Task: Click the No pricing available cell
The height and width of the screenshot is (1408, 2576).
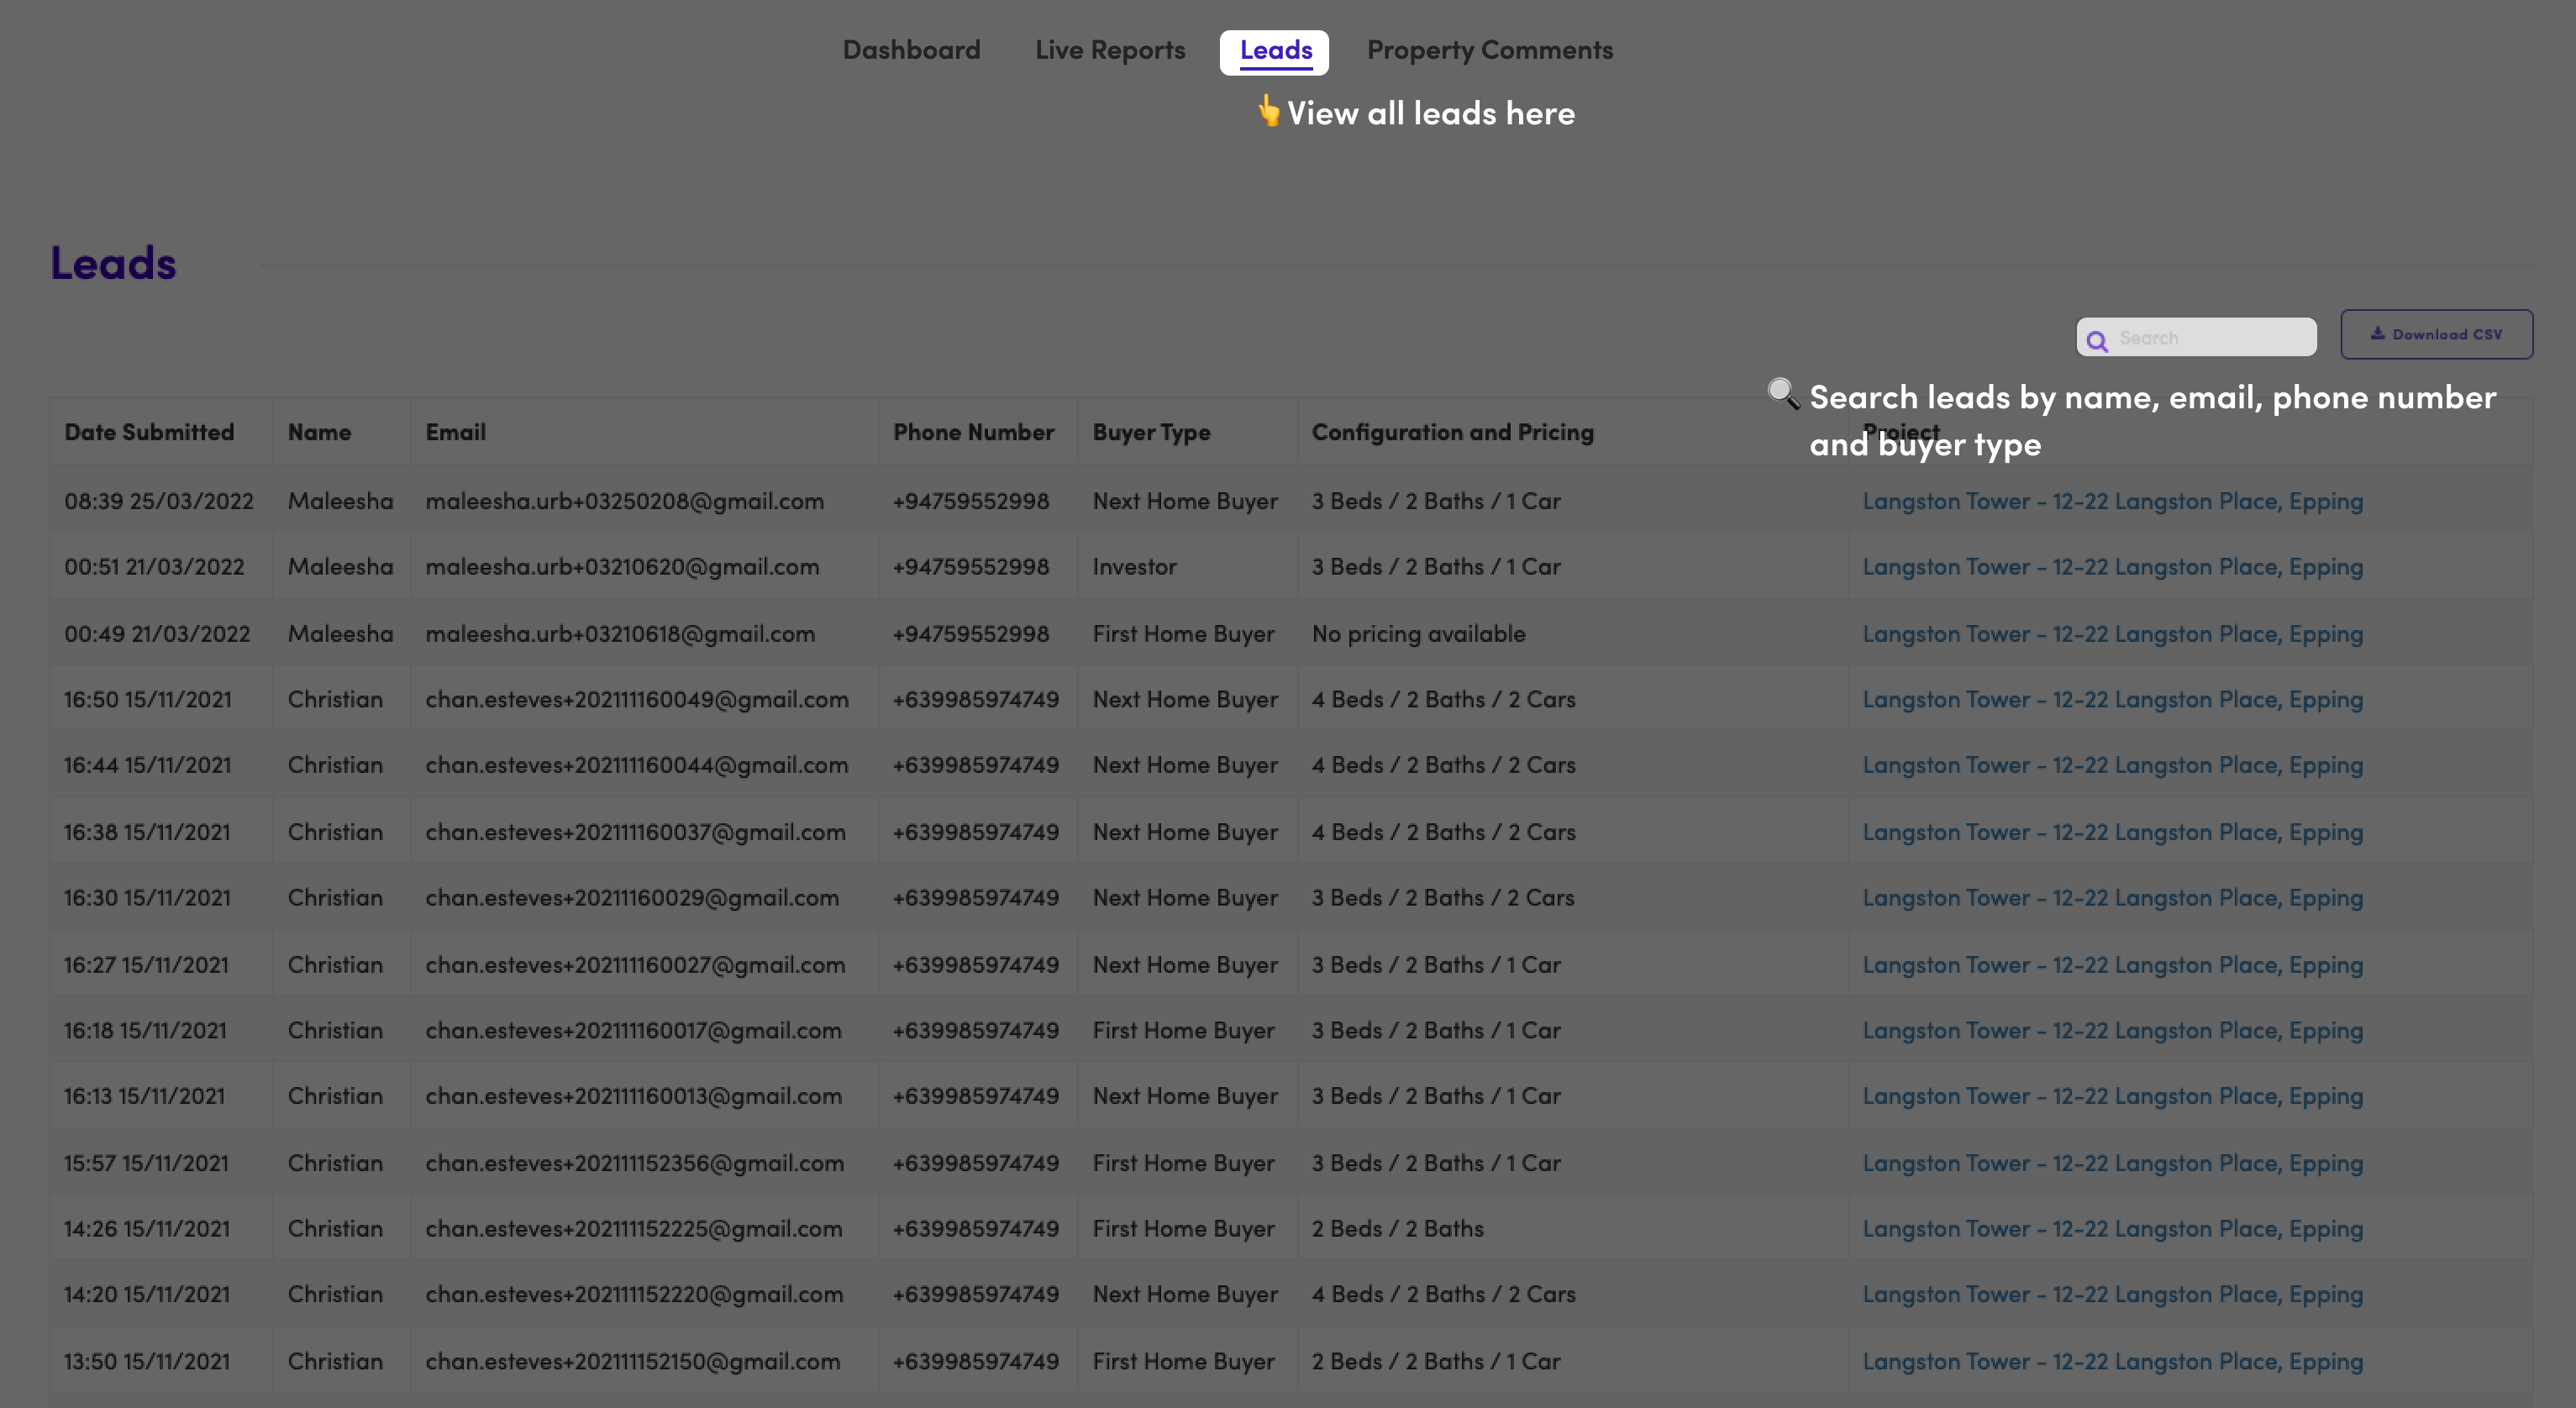Action: (1418, 634)
